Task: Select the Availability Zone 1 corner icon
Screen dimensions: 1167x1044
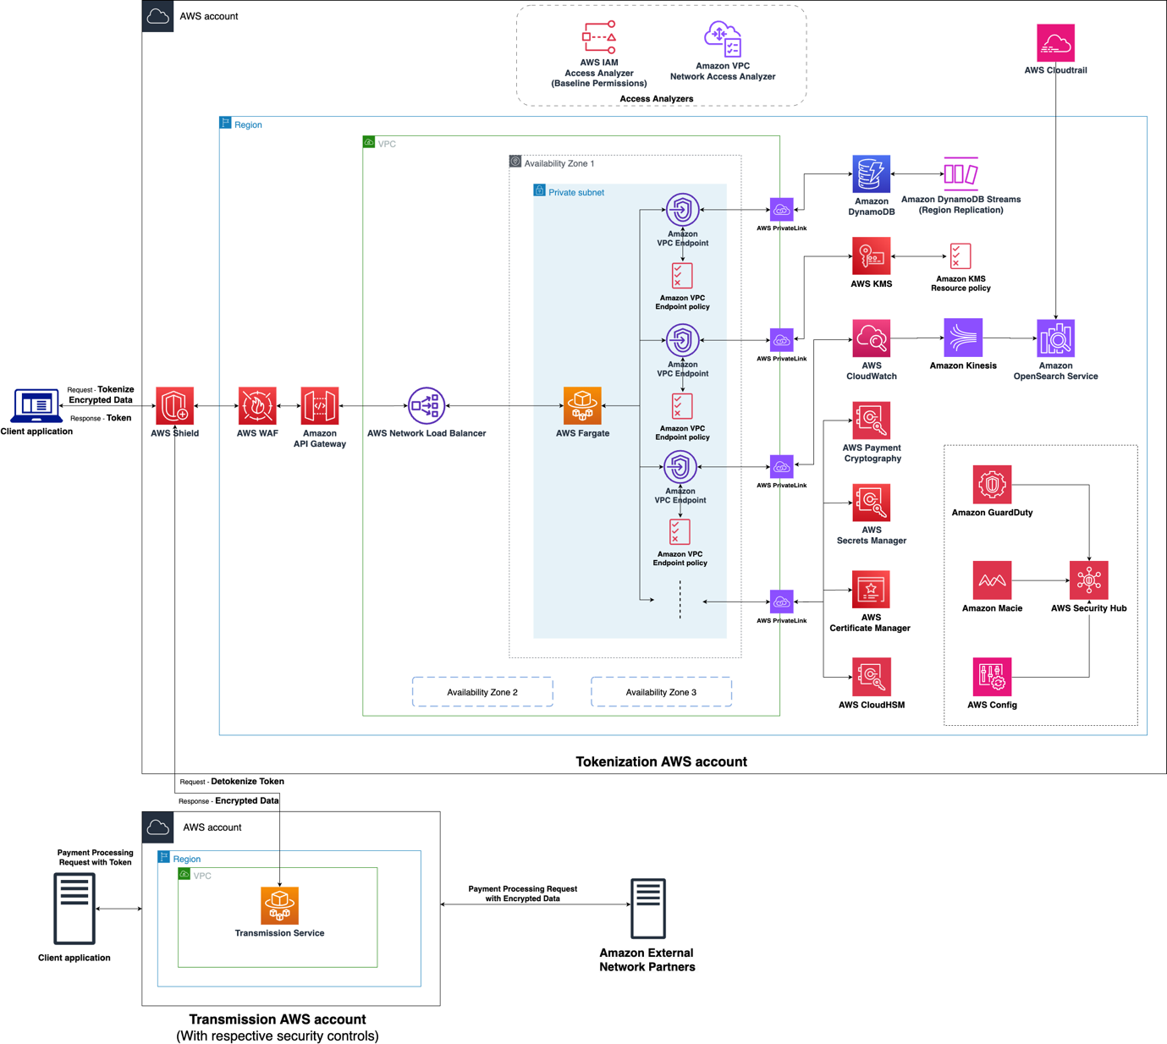Action: coord(515,162)
